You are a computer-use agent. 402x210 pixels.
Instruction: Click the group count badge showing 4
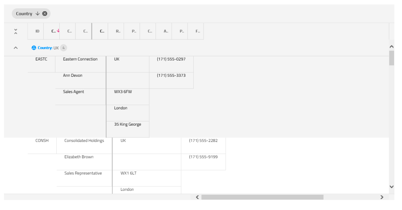pos(64,48)
